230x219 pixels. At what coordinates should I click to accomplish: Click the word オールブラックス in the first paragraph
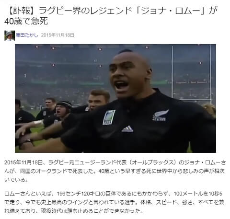click(153, 162)
